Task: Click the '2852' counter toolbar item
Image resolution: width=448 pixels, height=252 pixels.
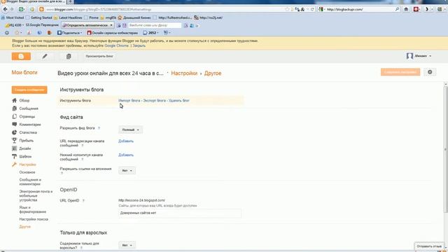Action: (x=151, y=33)
